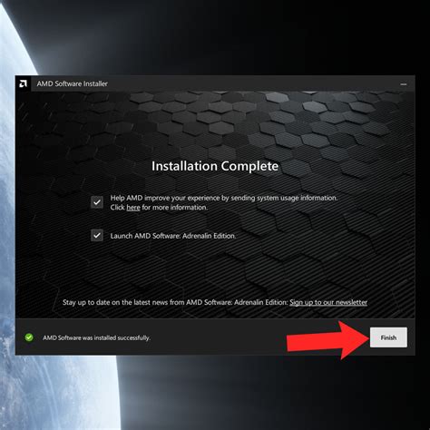Uncheck the send system usage information checkbox
This screenshot has width=430, height=430.
point(97,202)
